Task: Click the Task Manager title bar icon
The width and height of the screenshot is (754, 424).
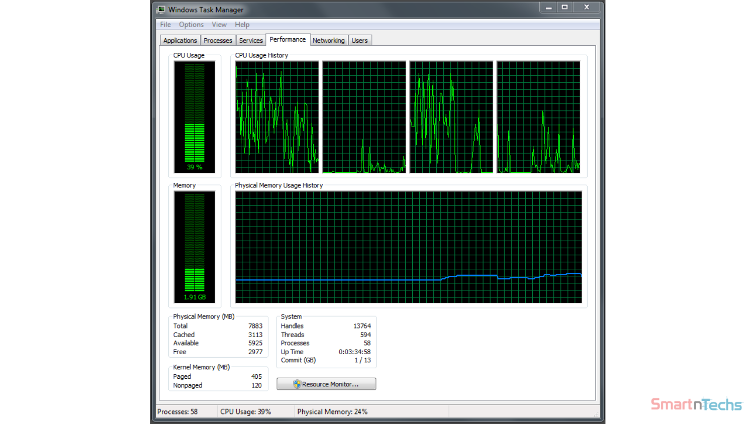Action: pyautogui.click(x=161, y=10)
